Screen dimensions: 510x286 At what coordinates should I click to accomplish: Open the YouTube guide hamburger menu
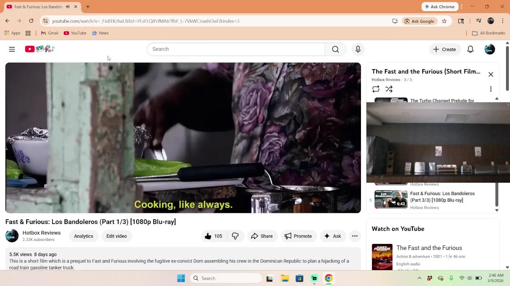click(x=12, y=49)
